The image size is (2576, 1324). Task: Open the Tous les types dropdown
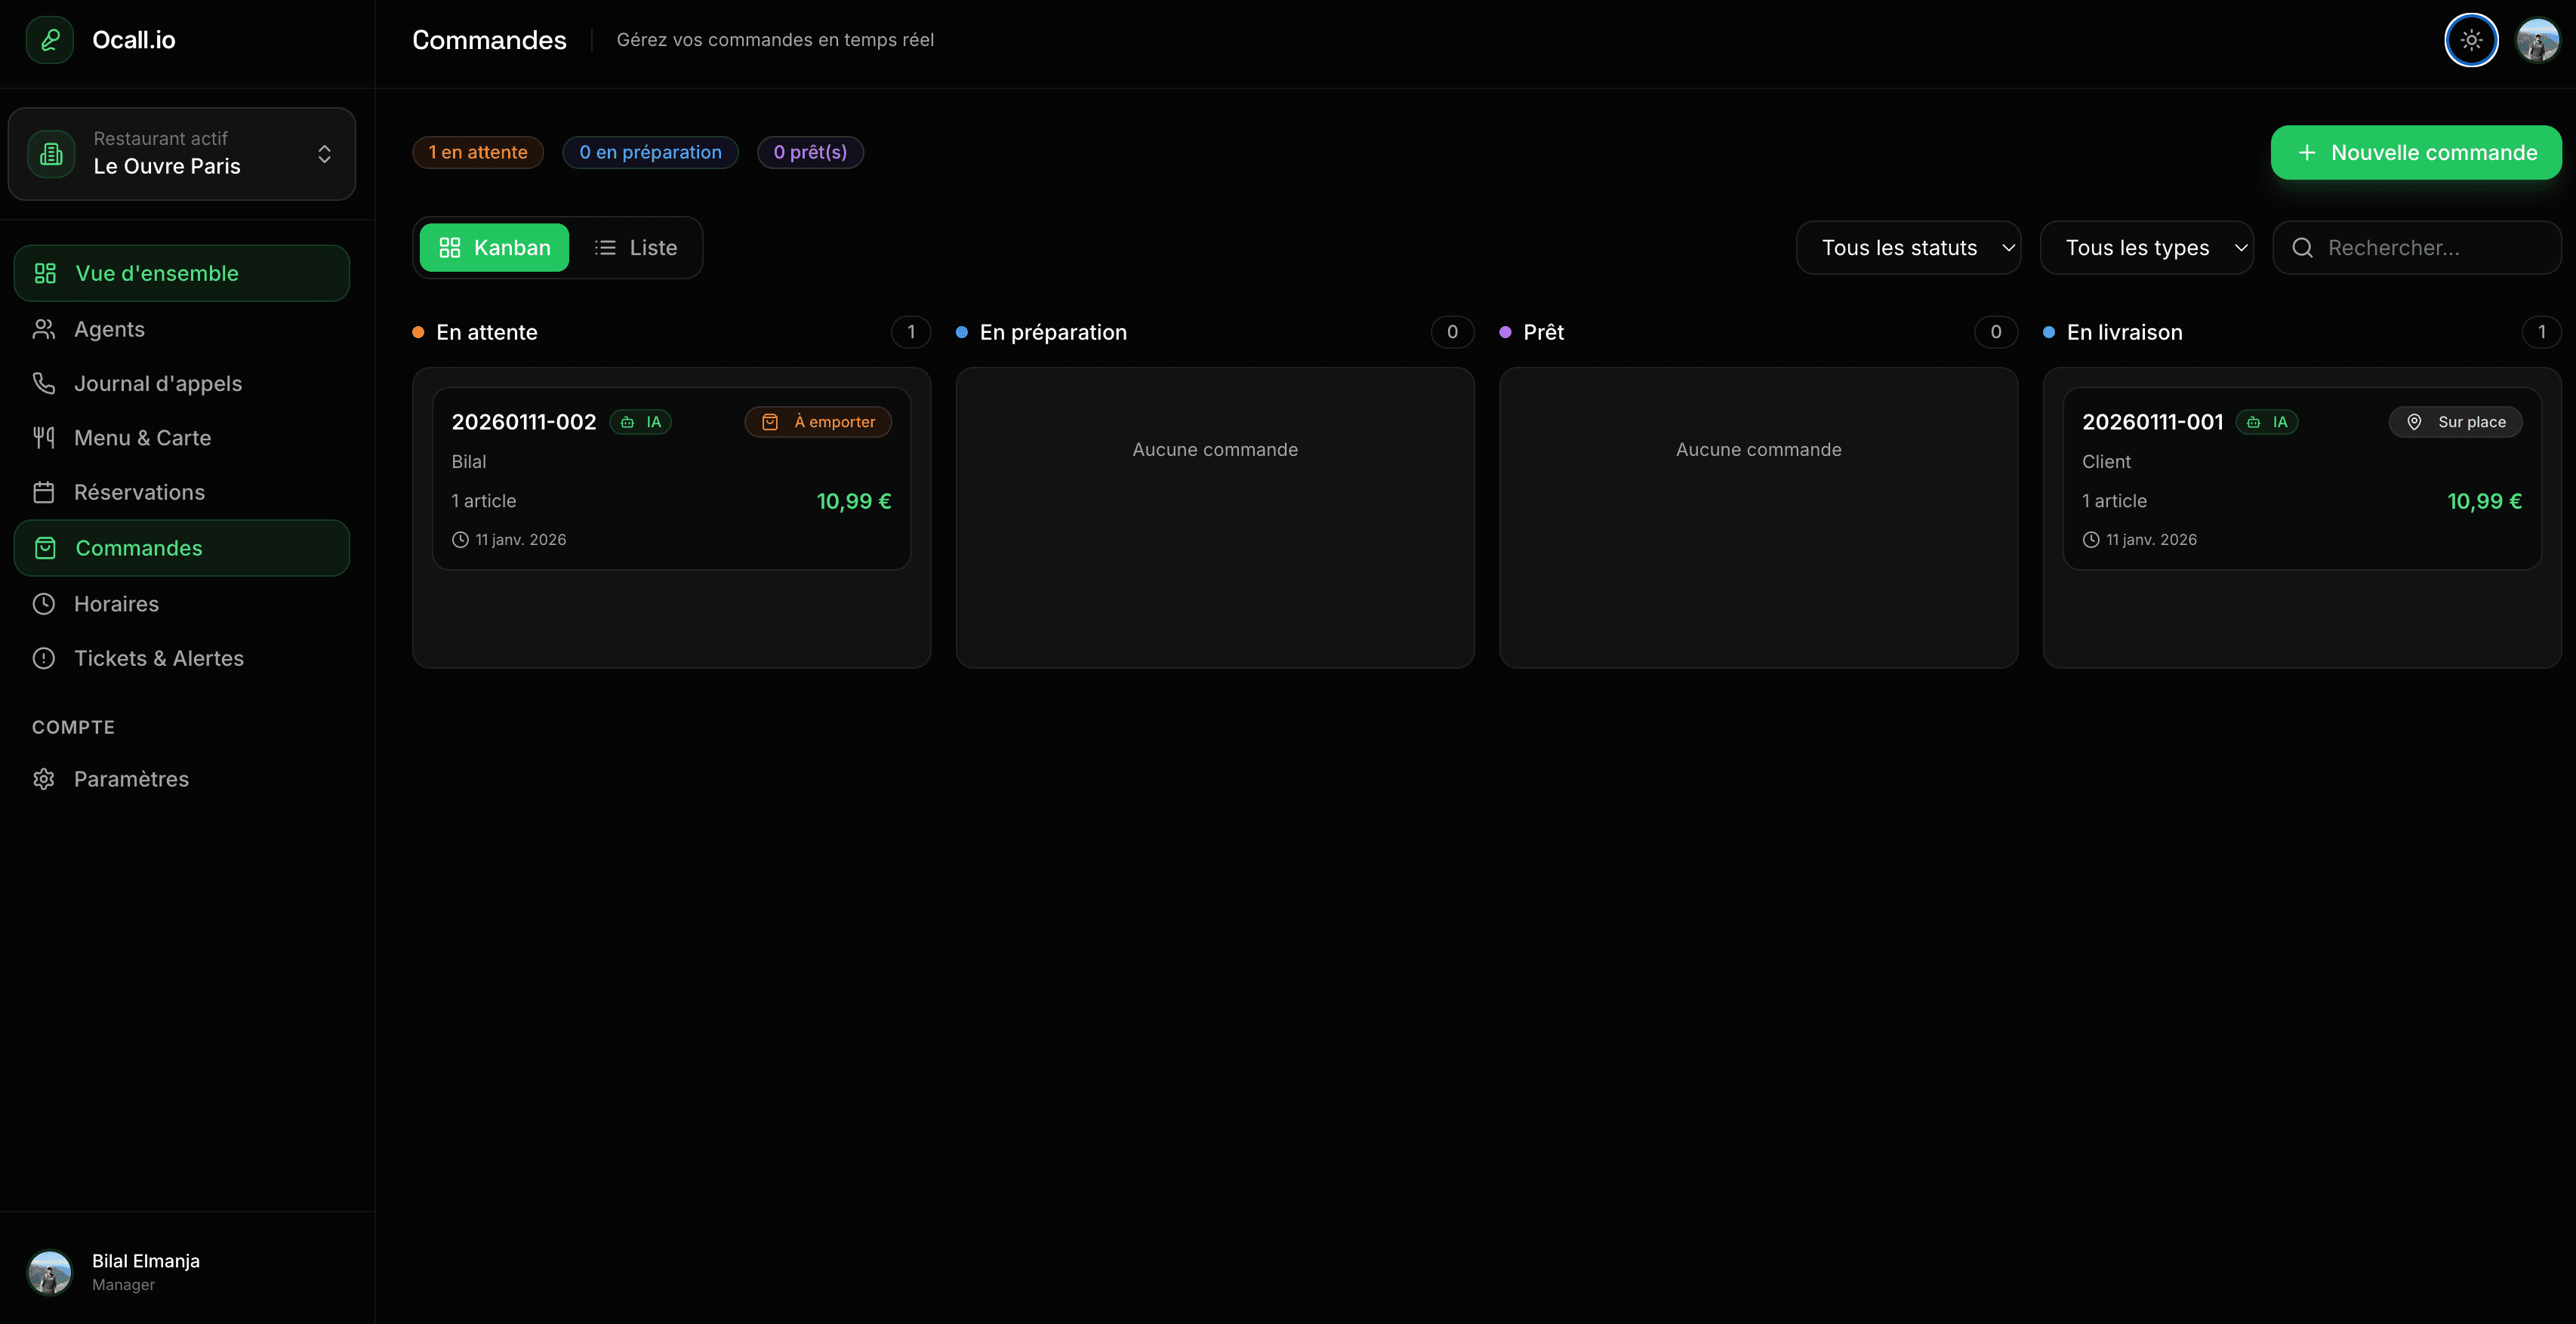pos(2147,247)
